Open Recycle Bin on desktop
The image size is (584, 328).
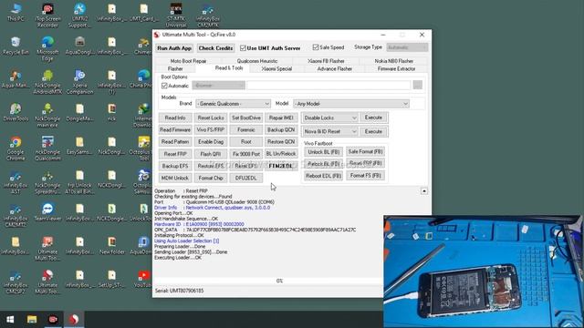pyautogui.click(x=16, y=46)
